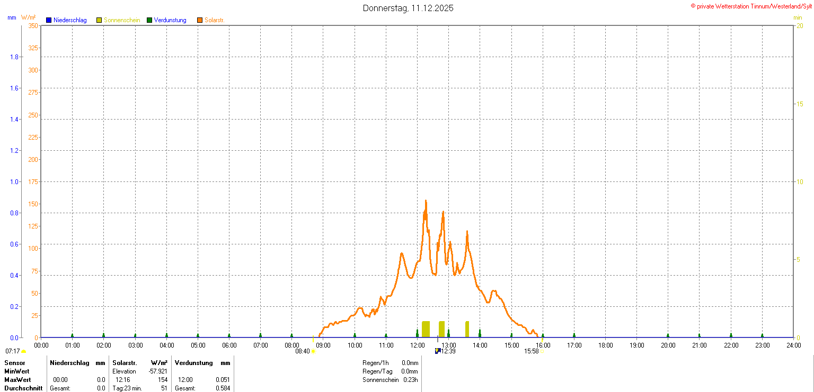Click the yellow sunshine bar near 13:30
The height and width of the screenshot is (392, 814).
point(467,329)
